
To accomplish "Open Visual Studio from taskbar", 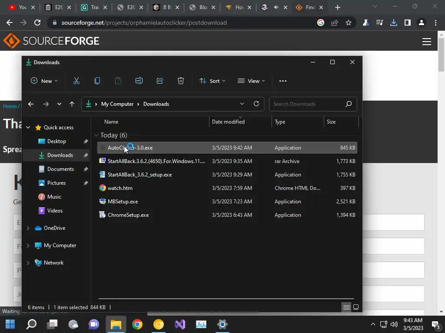I will point(180,324).
